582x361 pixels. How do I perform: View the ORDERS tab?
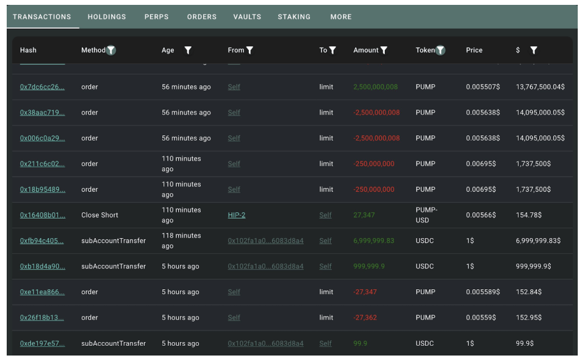[x=201, y=16]
